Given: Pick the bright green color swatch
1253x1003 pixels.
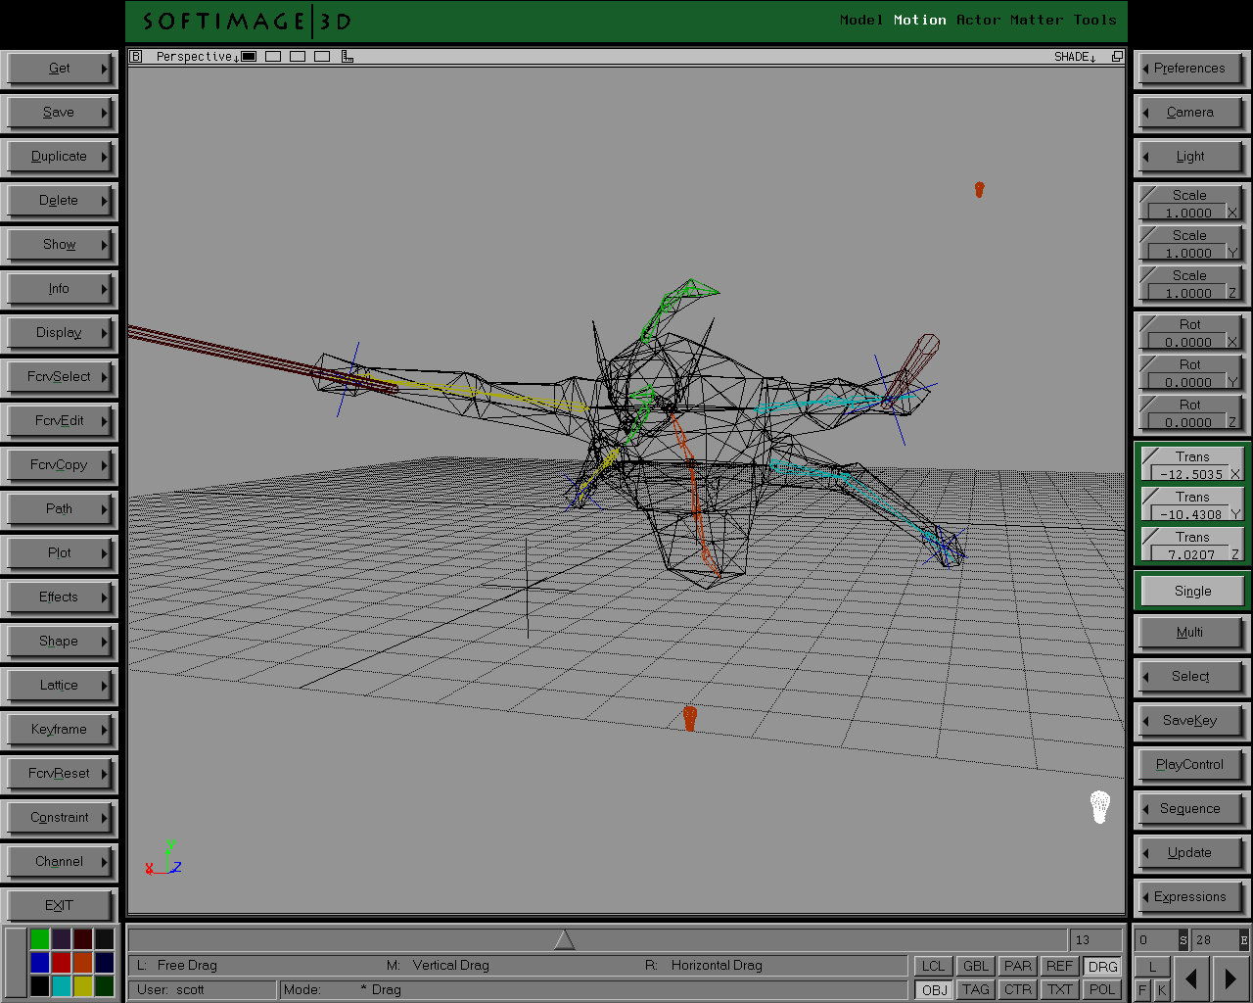Looking at the screenshot, I should (x=39, y=939).
